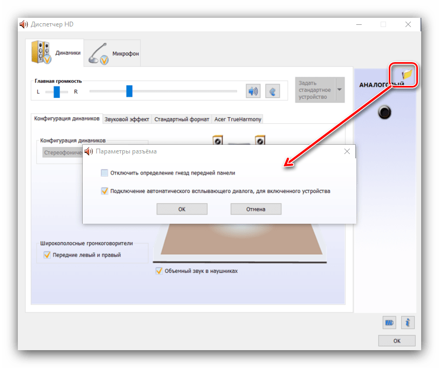Viewport: 439px width, 368px height.
Task: Confirm the 'Параметры разъёма' dialog with OK
Action: [x=182, y=209]
